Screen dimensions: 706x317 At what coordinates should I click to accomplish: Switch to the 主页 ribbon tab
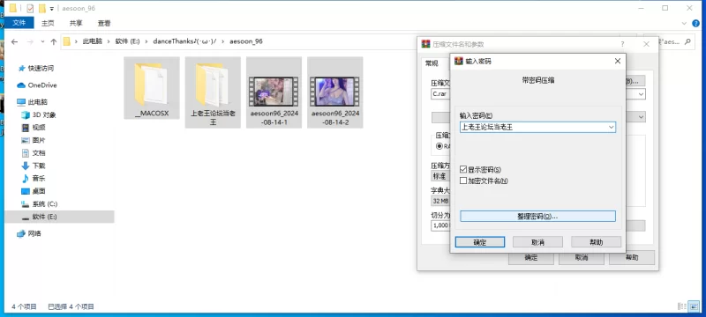48,23
